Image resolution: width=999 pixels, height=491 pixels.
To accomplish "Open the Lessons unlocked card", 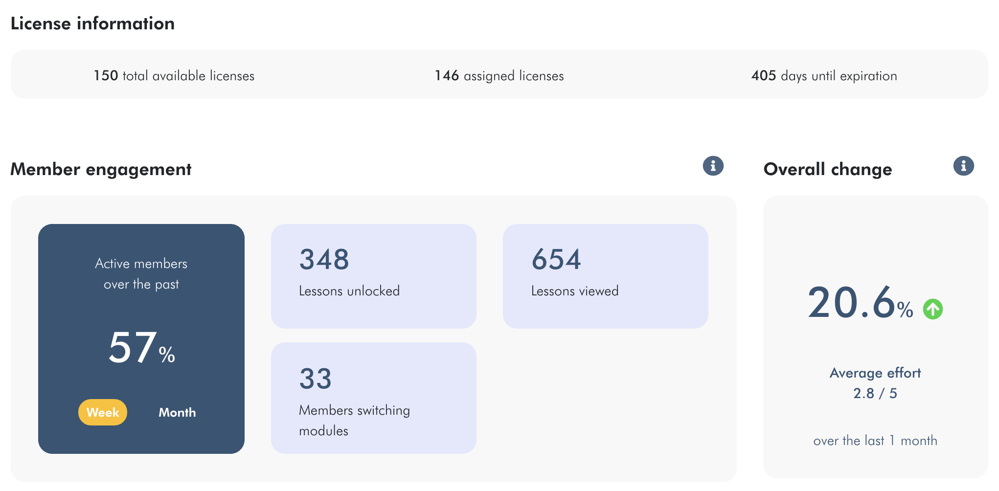I will tap(373, 276).
